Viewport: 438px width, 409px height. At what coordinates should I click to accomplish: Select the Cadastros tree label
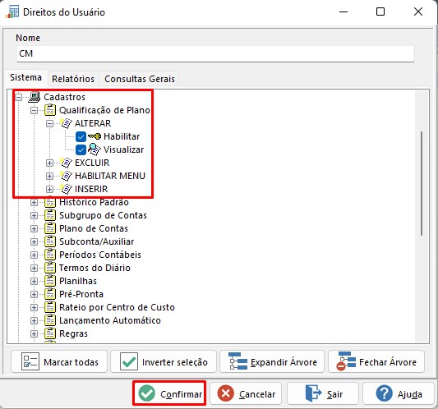click(x=65, y=97)
